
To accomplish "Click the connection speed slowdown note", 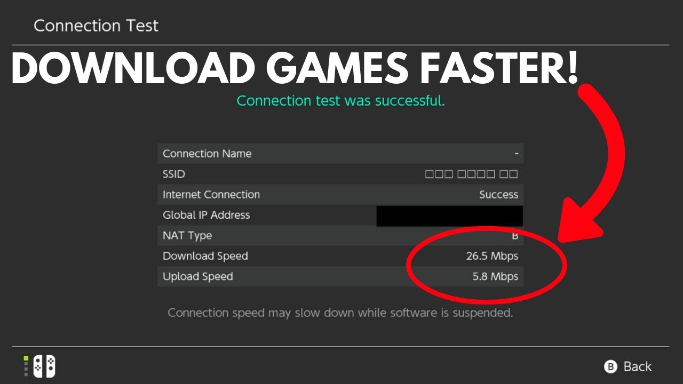I will (x=340, y=313).
